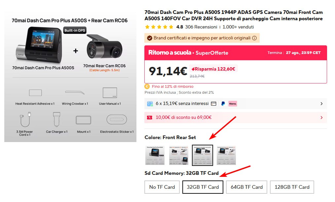
Task: Pick the 128GB TF Card option
Action: tap(292, 187)
